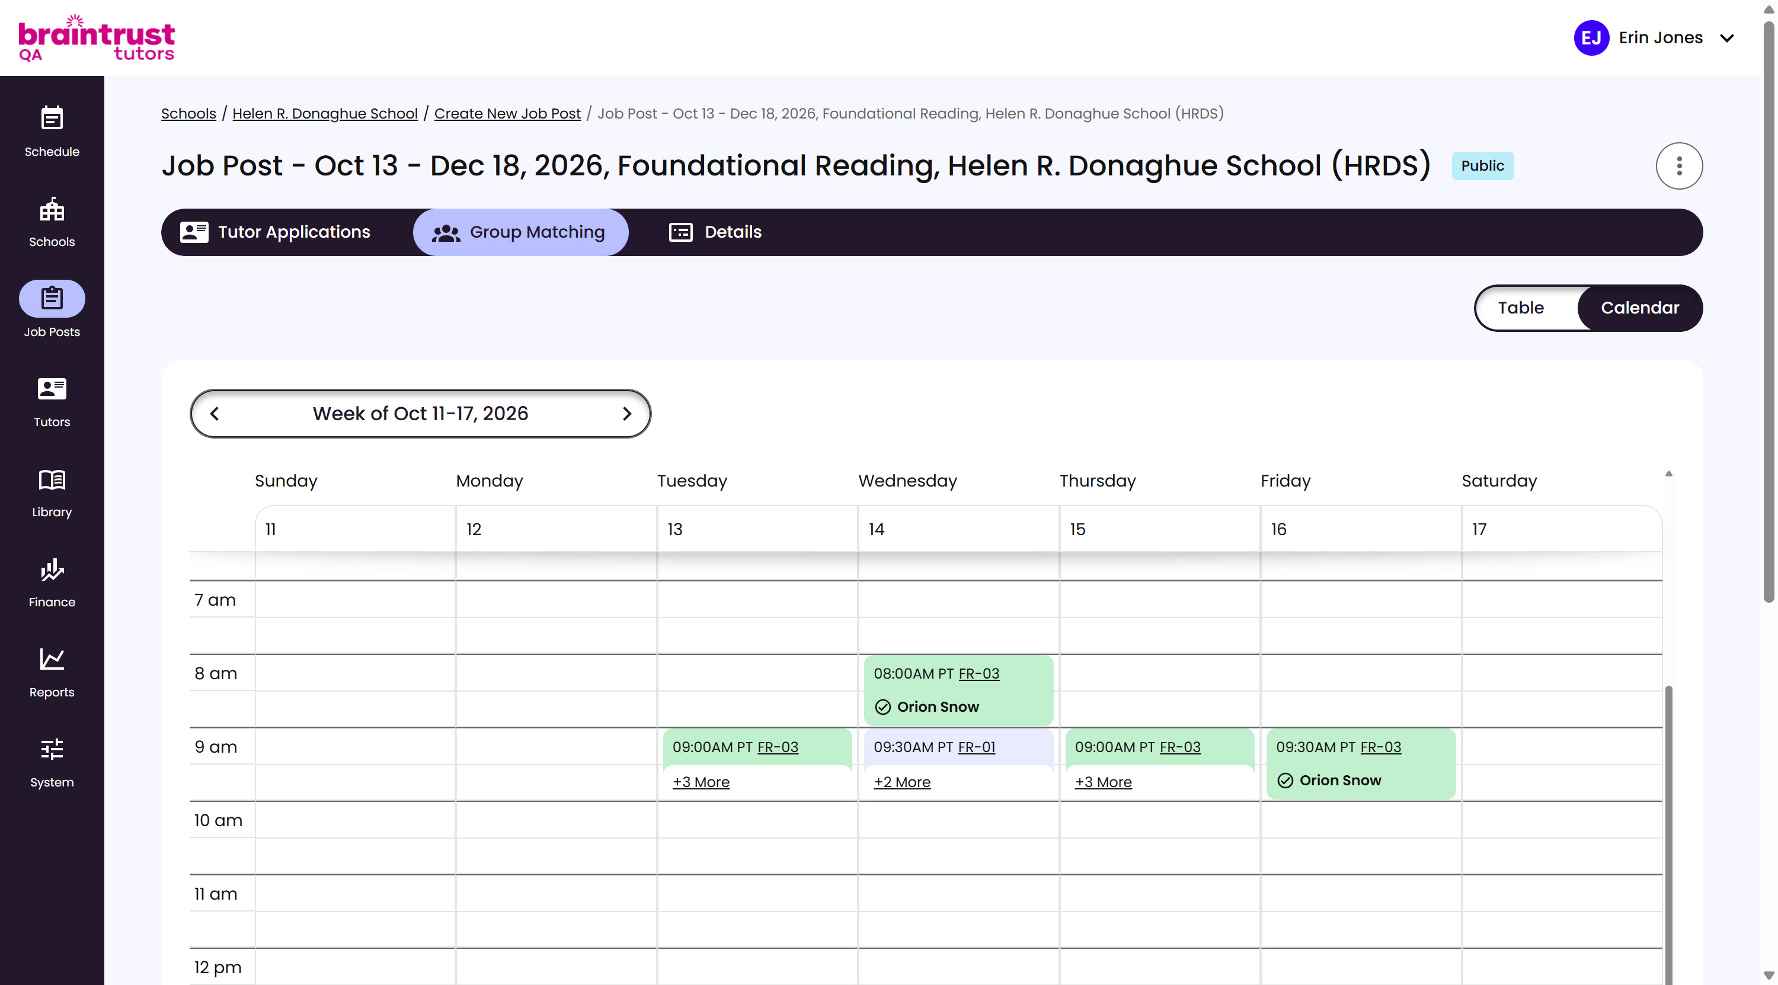Switch to Calendar view

coord(1639,308)
